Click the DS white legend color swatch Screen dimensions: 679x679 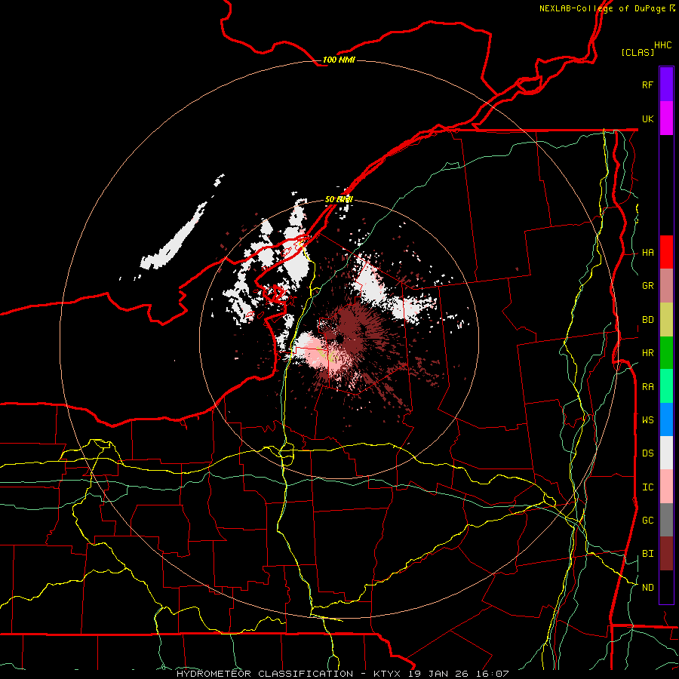[x=666, y=453]
